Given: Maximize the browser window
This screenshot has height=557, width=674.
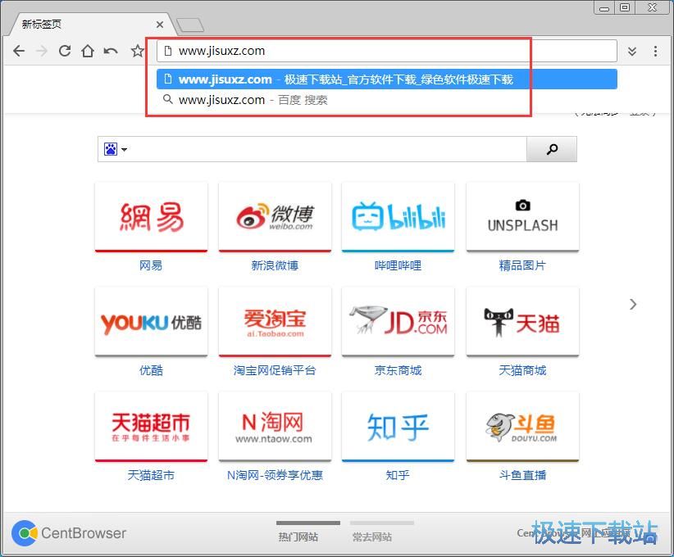Looking at the screenshot, I should point(625,7).
